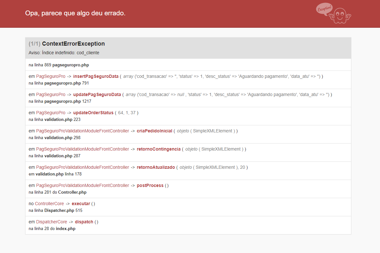Click the dispatch method of DispatcherCore
This screenshot has width=380, height=253.
tap(84, 222)
